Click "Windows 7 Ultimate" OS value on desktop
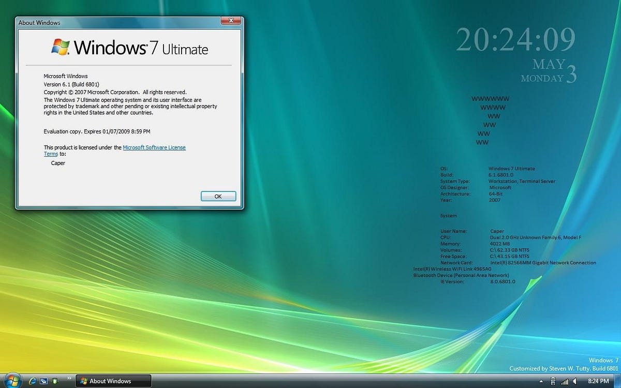Viewport: 621px width, 388px height. click(512, 169)
